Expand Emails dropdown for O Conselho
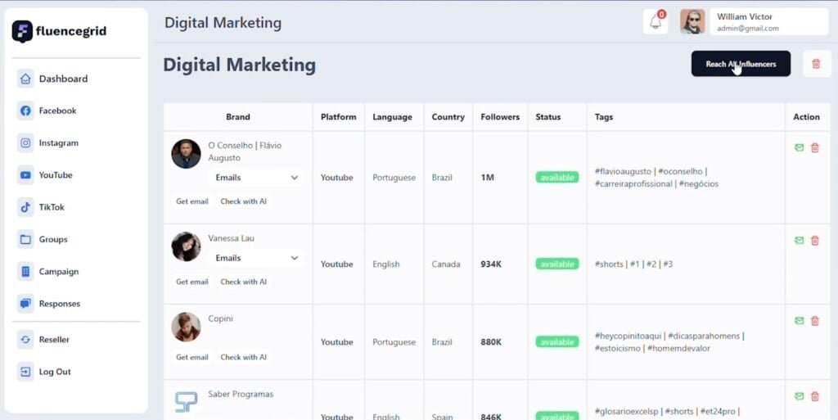 (x=256, y=178)
